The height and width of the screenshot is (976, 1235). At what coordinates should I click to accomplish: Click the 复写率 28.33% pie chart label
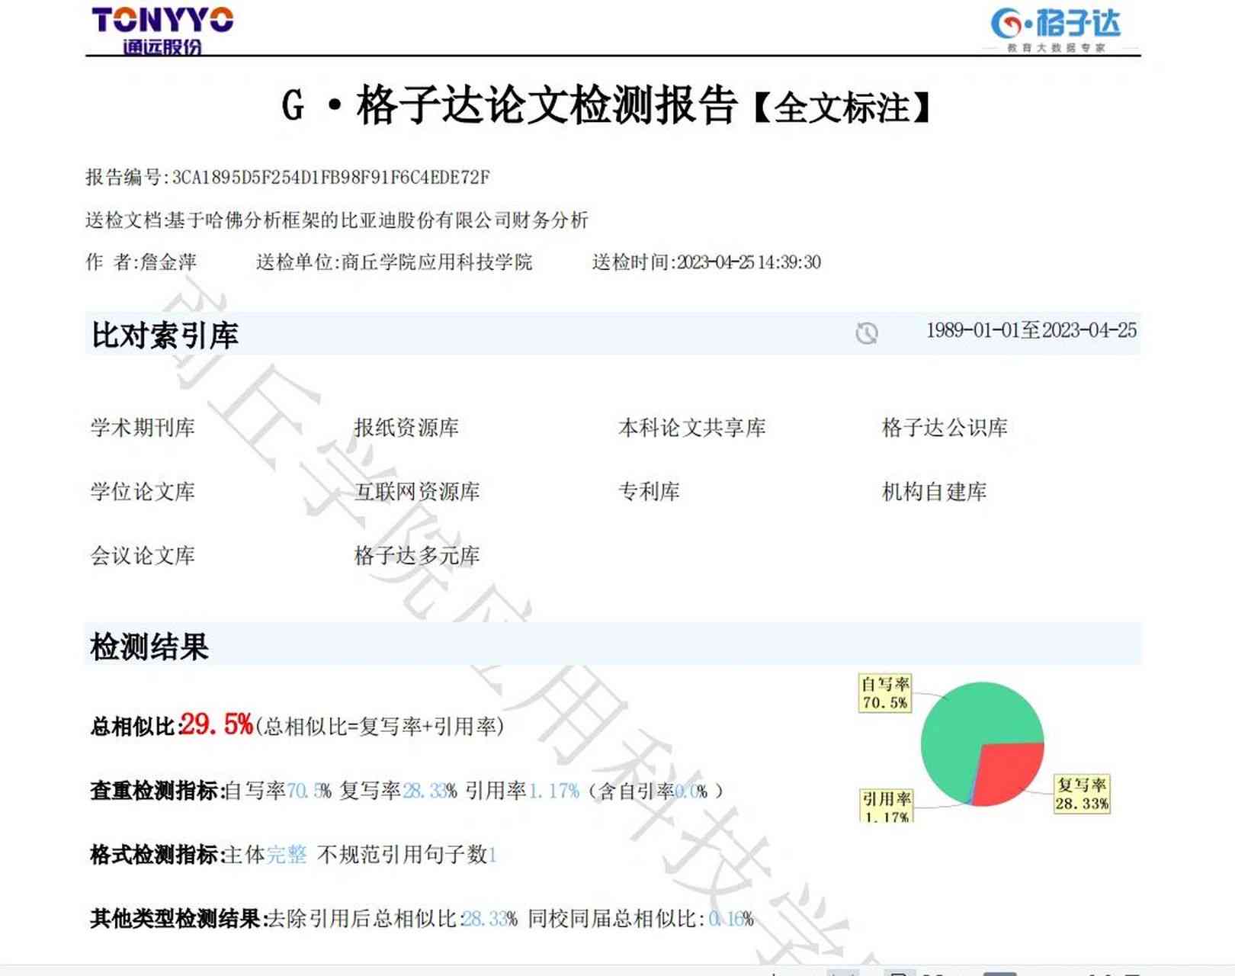click(x=1082, y=794)
